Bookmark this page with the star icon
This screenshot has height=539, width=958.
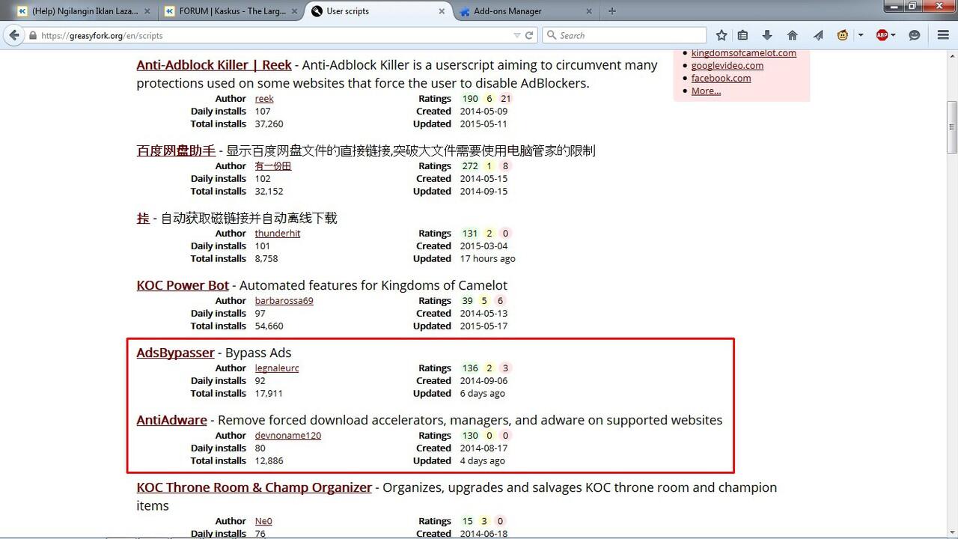click(x=721, y=35)
